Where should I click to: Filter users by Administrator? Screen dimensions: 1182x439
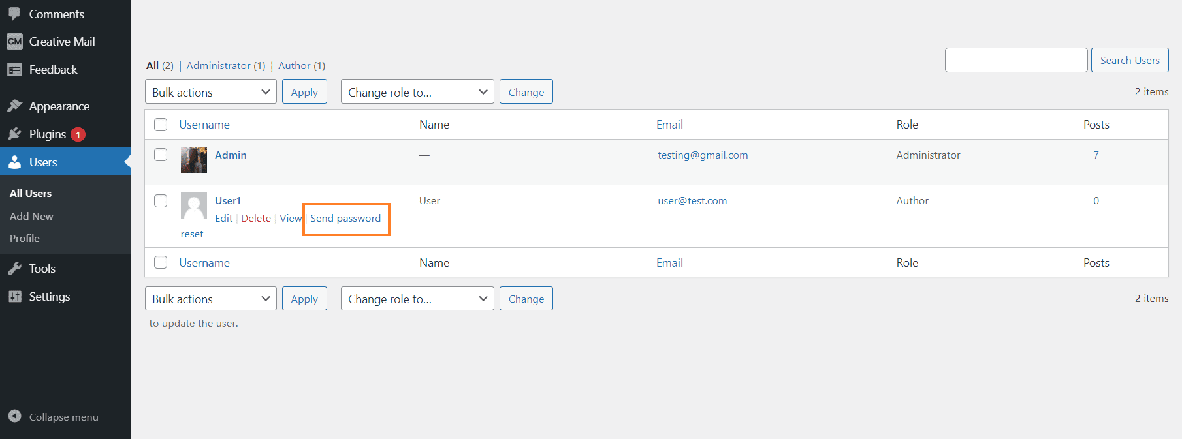pos(226,65)
